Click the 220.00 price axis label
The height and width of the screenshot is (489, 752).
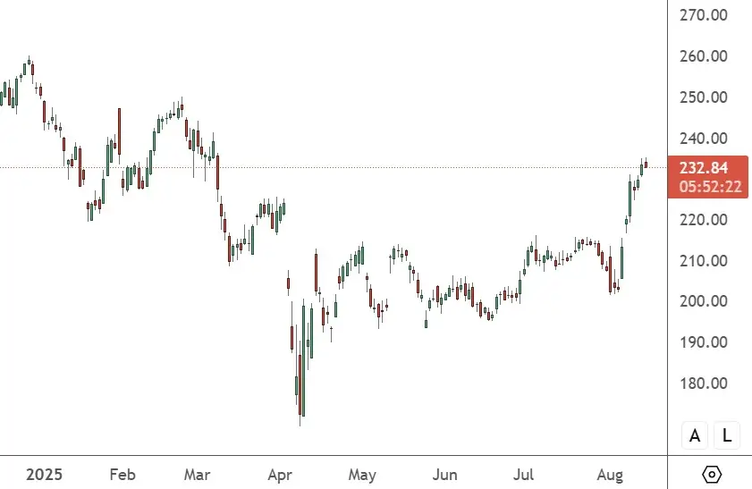[x=703, y=220]
